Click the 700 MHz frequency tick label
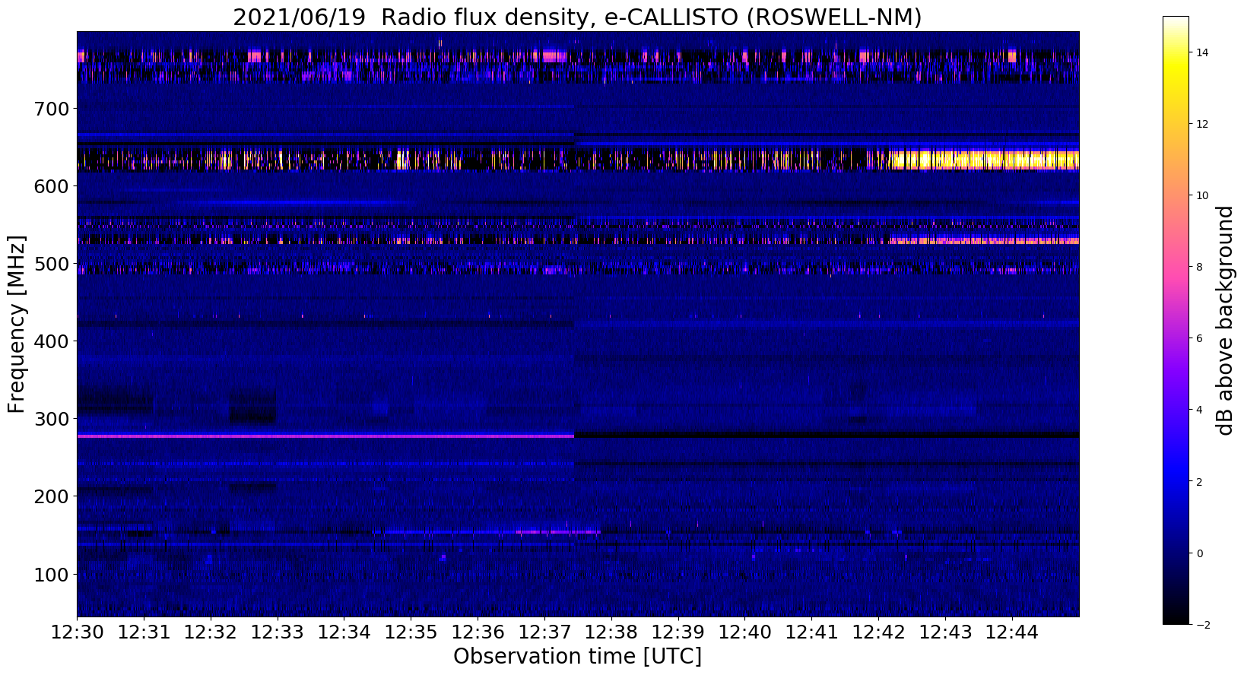This screenshot has height=675, width=1244. 52,109
